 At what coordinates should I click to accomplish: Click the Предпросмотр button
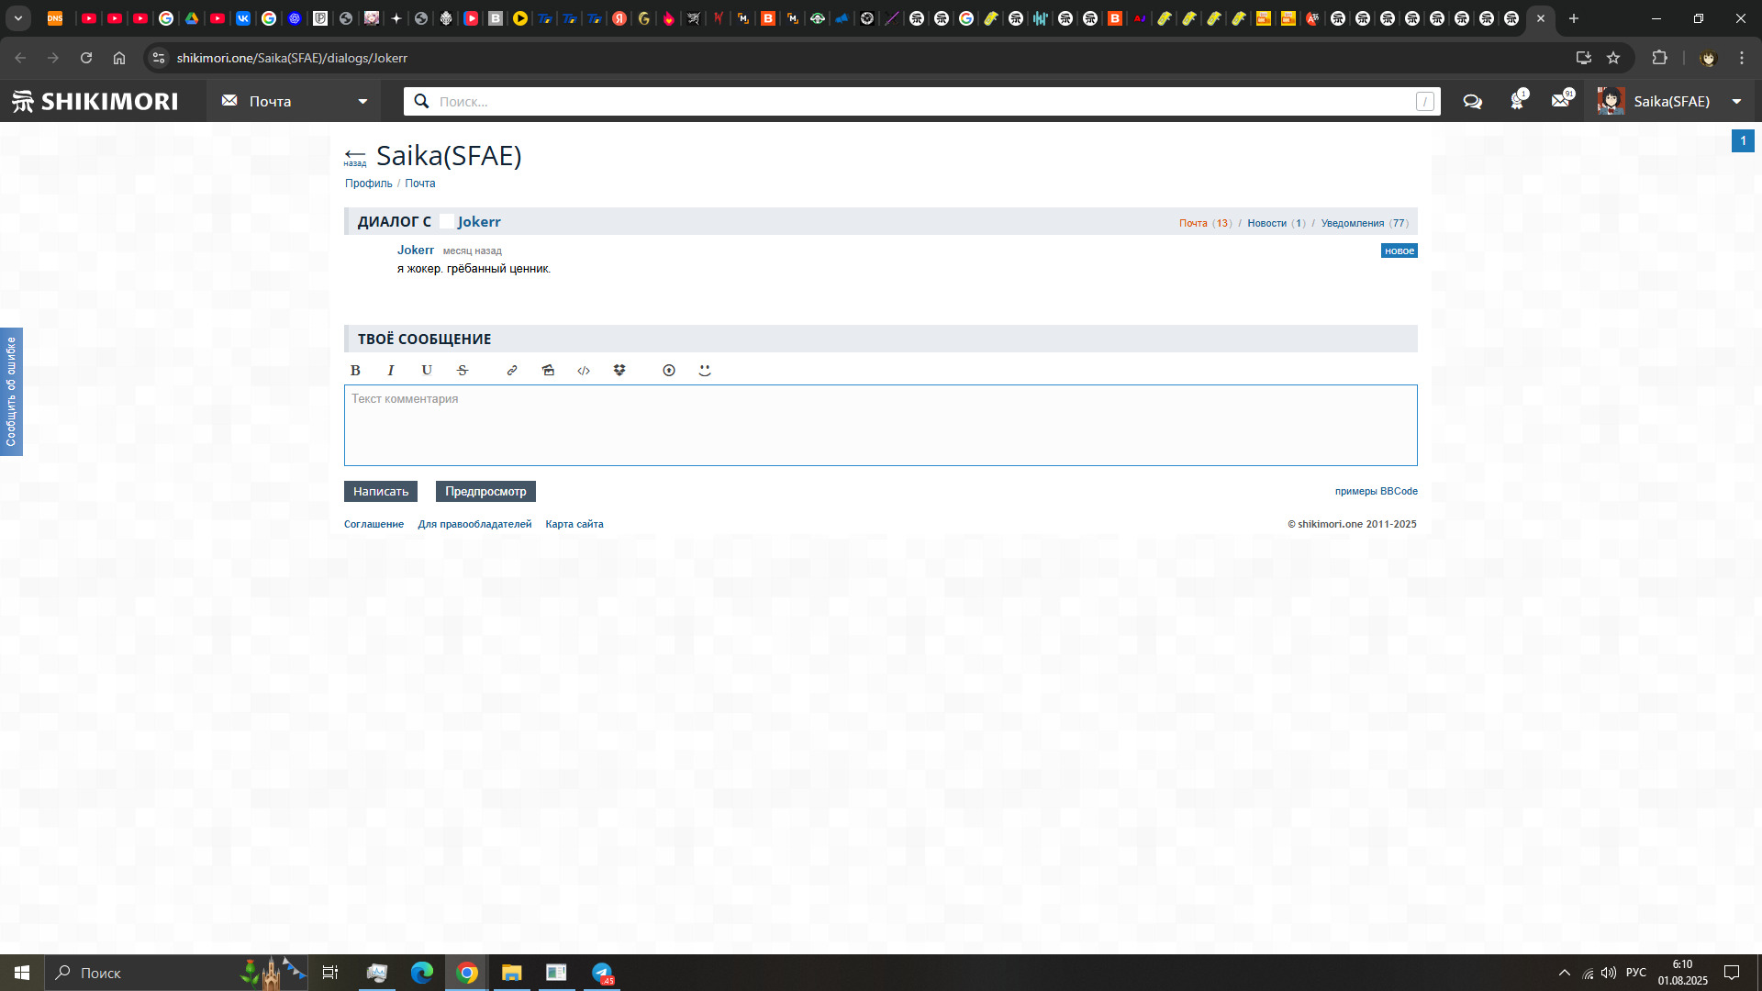tap(485, 492)
